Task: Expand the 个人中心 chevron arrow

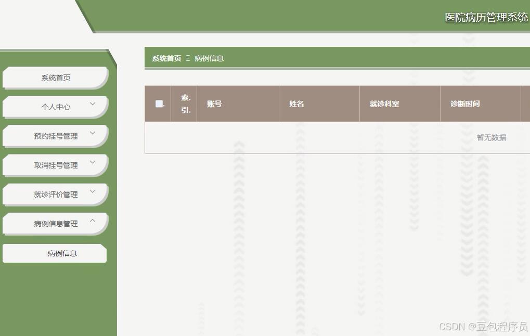Action: coord(92,104)
